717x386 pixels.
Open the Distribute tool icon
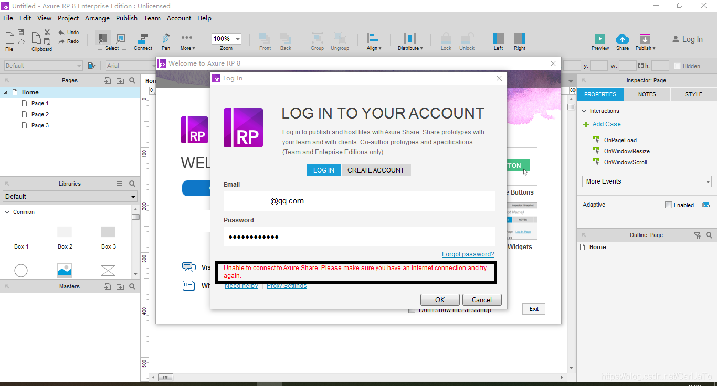coord(410,38)
